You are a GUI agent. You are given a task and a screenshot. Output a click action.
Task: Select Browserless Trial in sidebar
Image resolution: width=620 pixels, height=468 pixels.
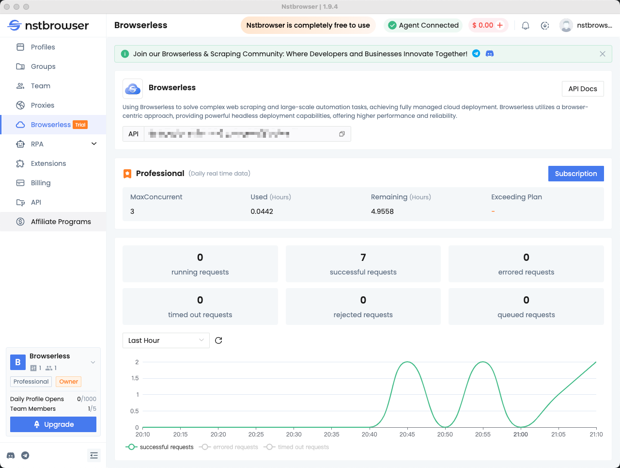53,125
